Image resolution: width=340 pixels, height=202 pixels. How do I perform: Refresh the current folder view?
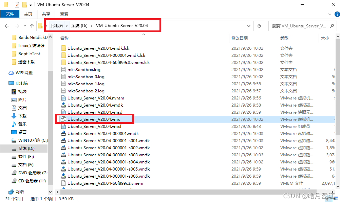pyautogui.click(x=259, y=26)
